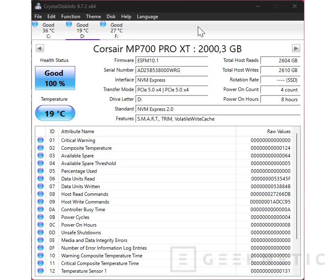Click the Health Status indicator showing Good 100%

click(x=55, y=78)
